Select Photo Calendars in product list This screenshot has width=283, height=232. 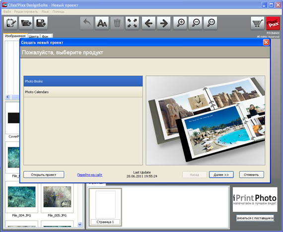coord(83,92)
